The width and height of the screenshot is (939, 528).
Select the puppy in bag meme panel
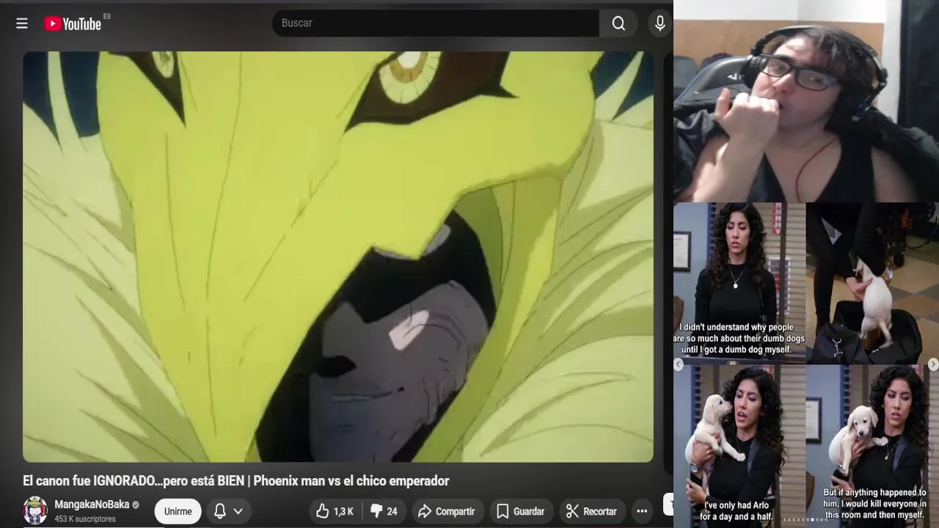click(x=872, y=283)
